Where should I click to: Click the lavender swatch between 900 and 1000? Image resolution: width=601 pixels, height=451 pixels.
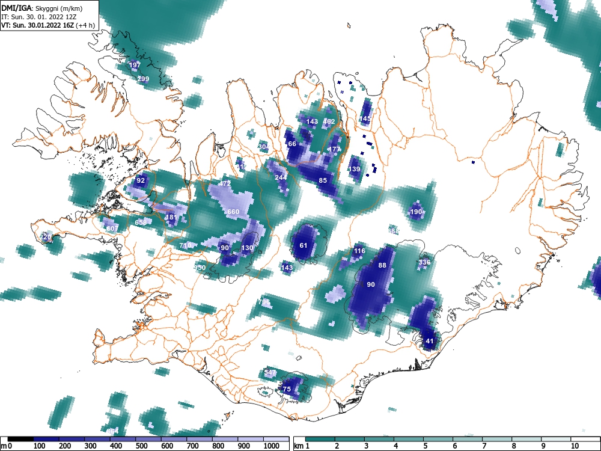(x=251, y=439)
